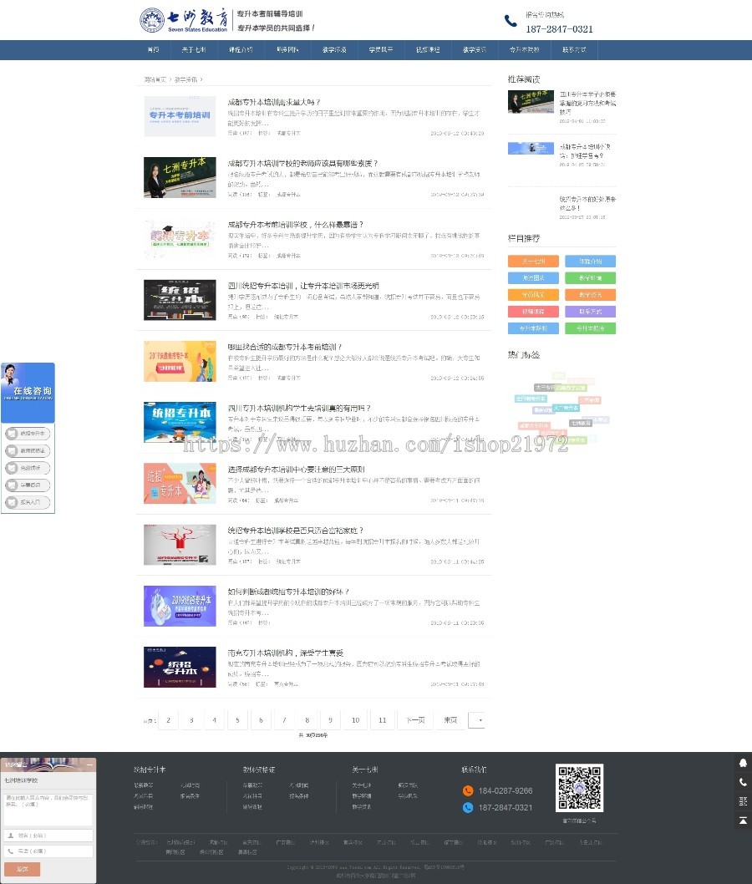
Task: Click the home icon in the floating right sidebar
Action: 742,763
